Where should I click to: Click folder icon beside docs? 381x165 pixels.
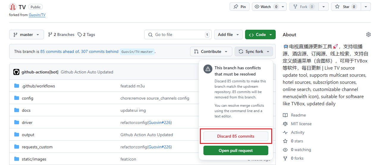[17, 110]
